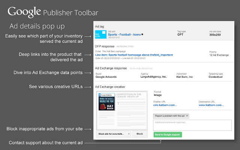Click the GPT tag type value
Viewport: 240px width, 150px height.
click(x=180, y=34)
